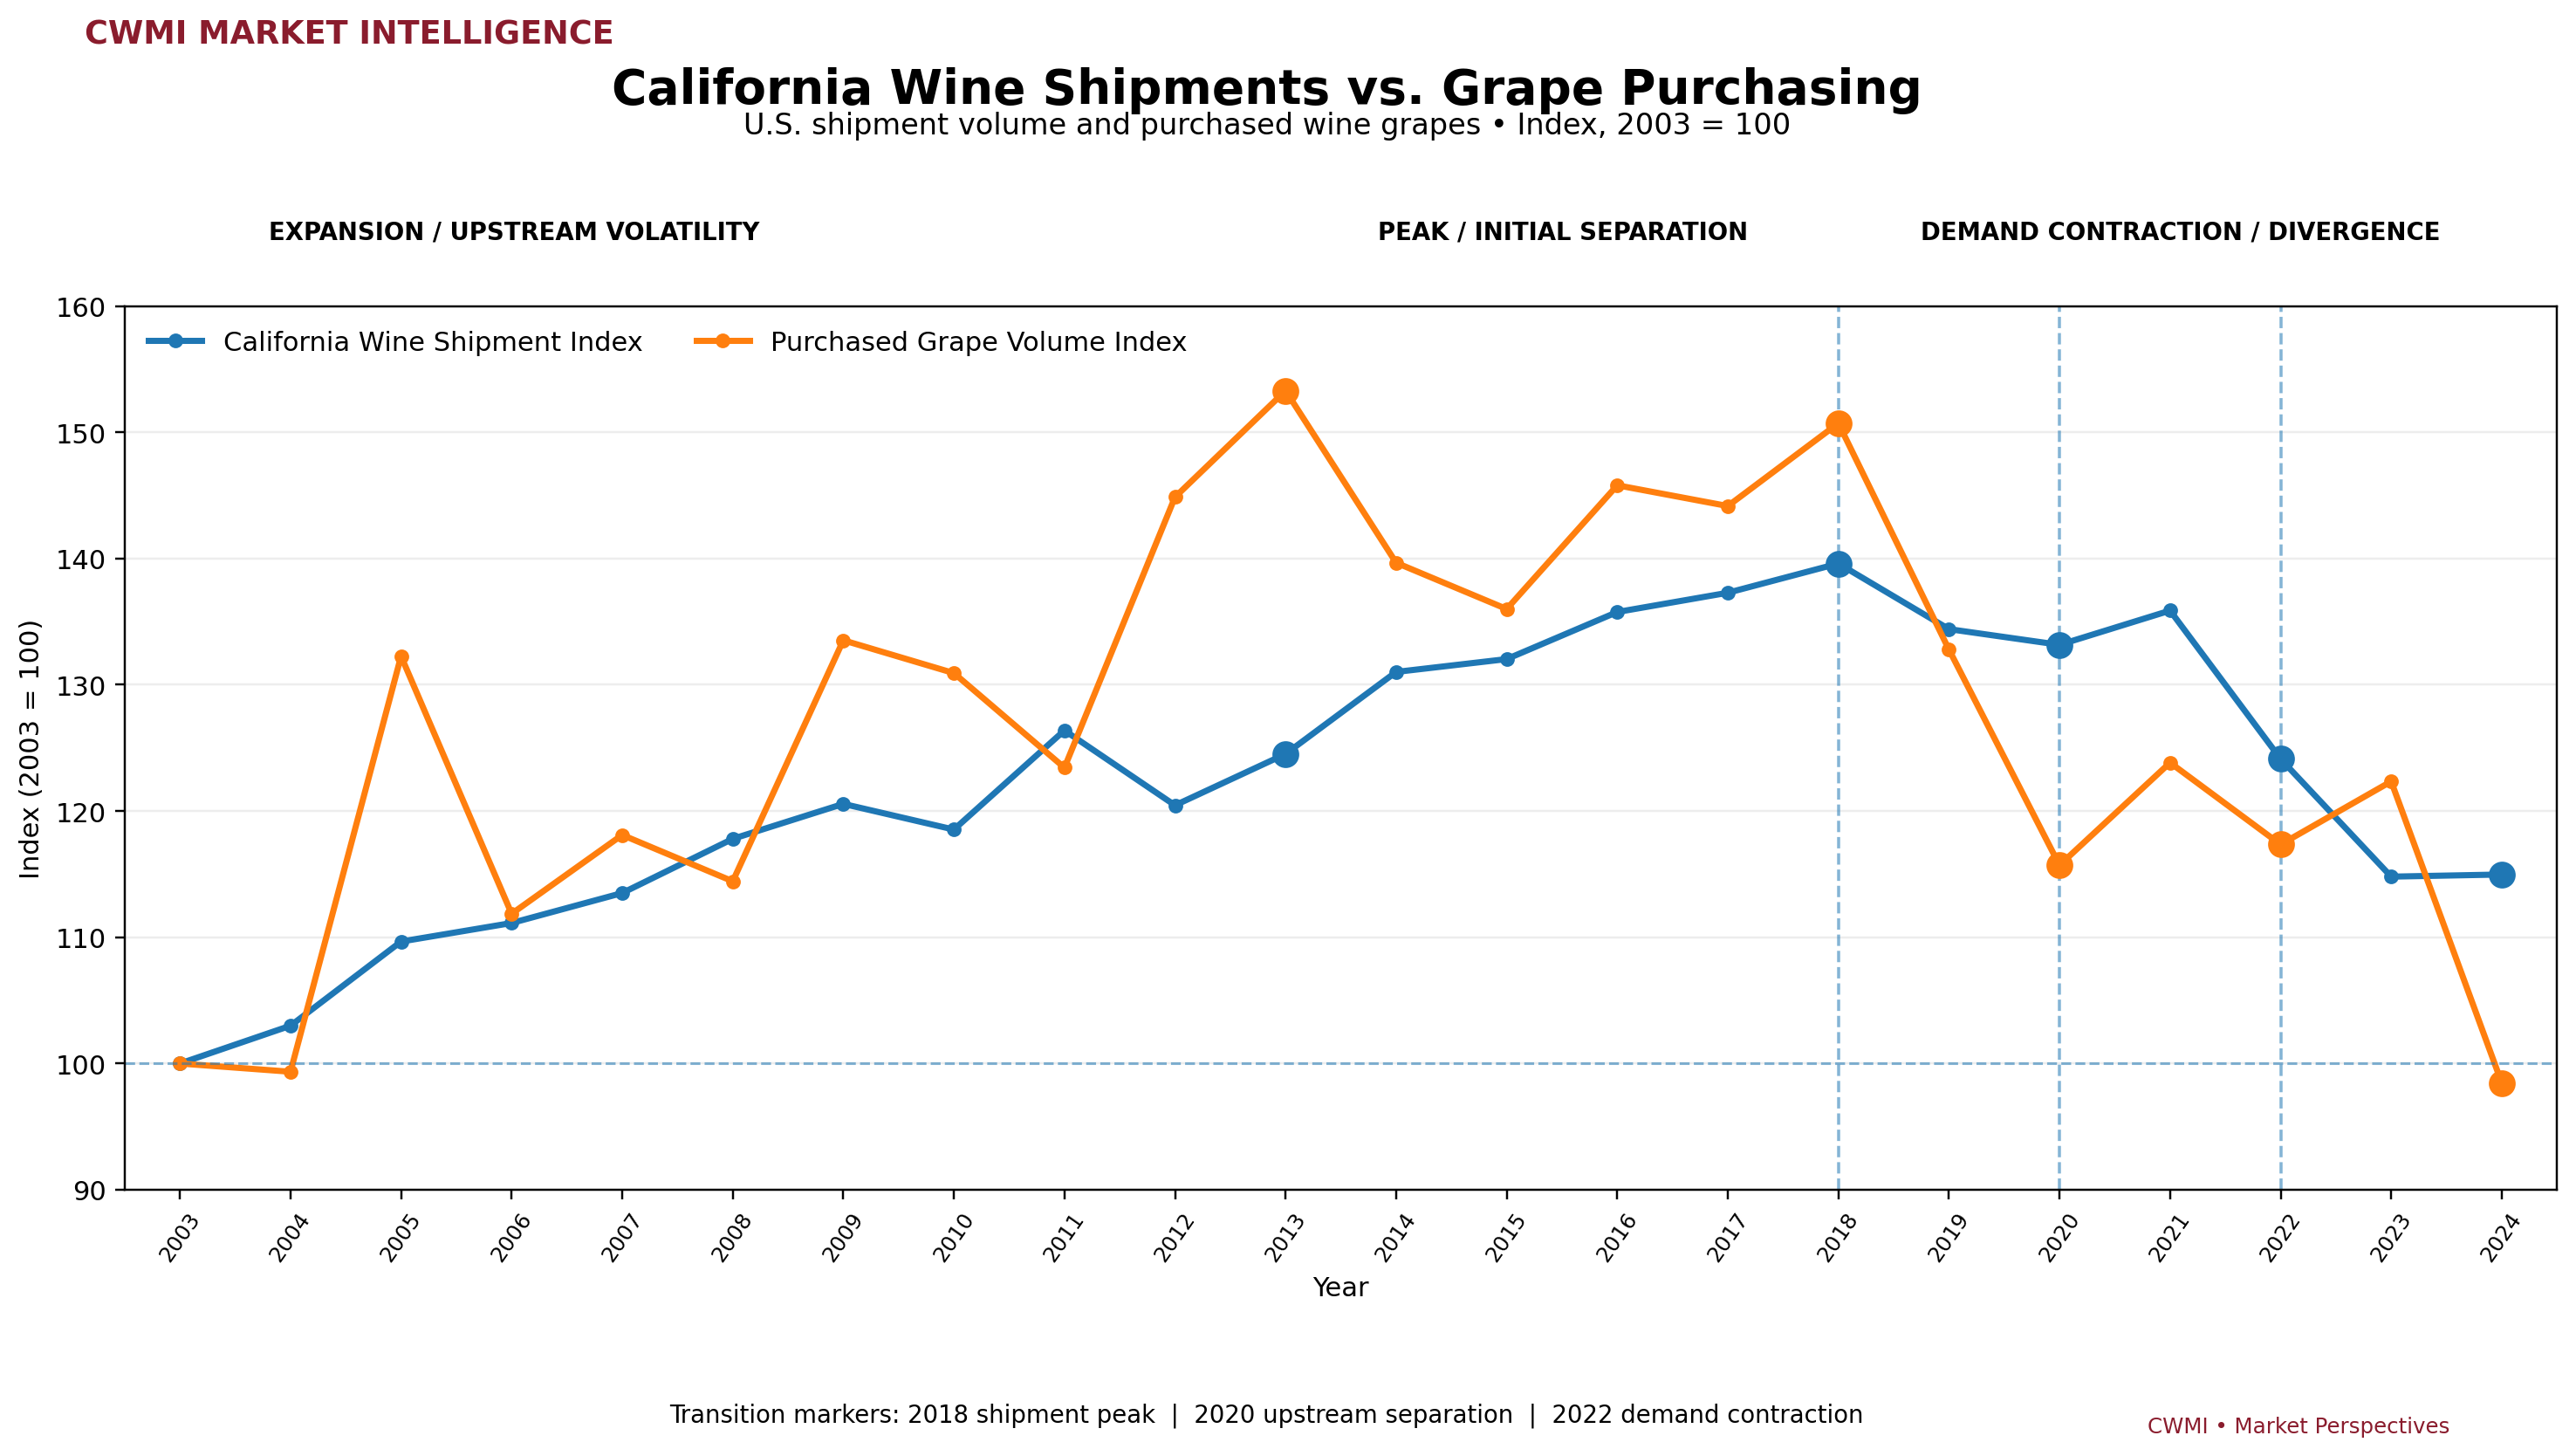
Task: Click the blue 2024 shipment index point
Action: click(2501, 875)
